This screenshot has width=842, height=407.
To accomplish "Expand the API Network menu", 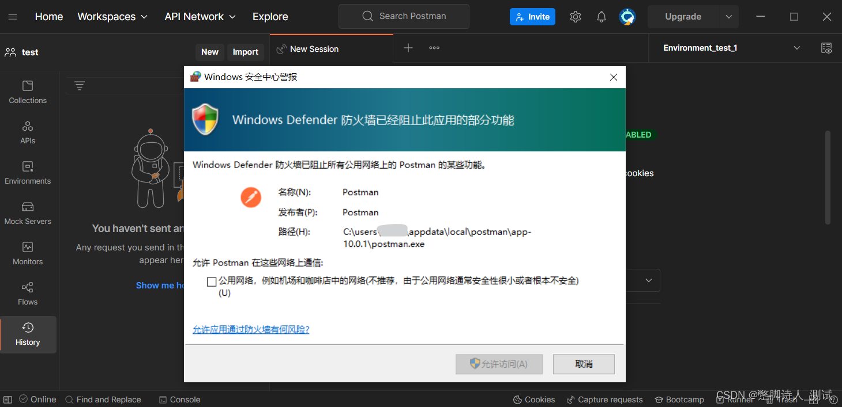I will [x=200, y=17].
